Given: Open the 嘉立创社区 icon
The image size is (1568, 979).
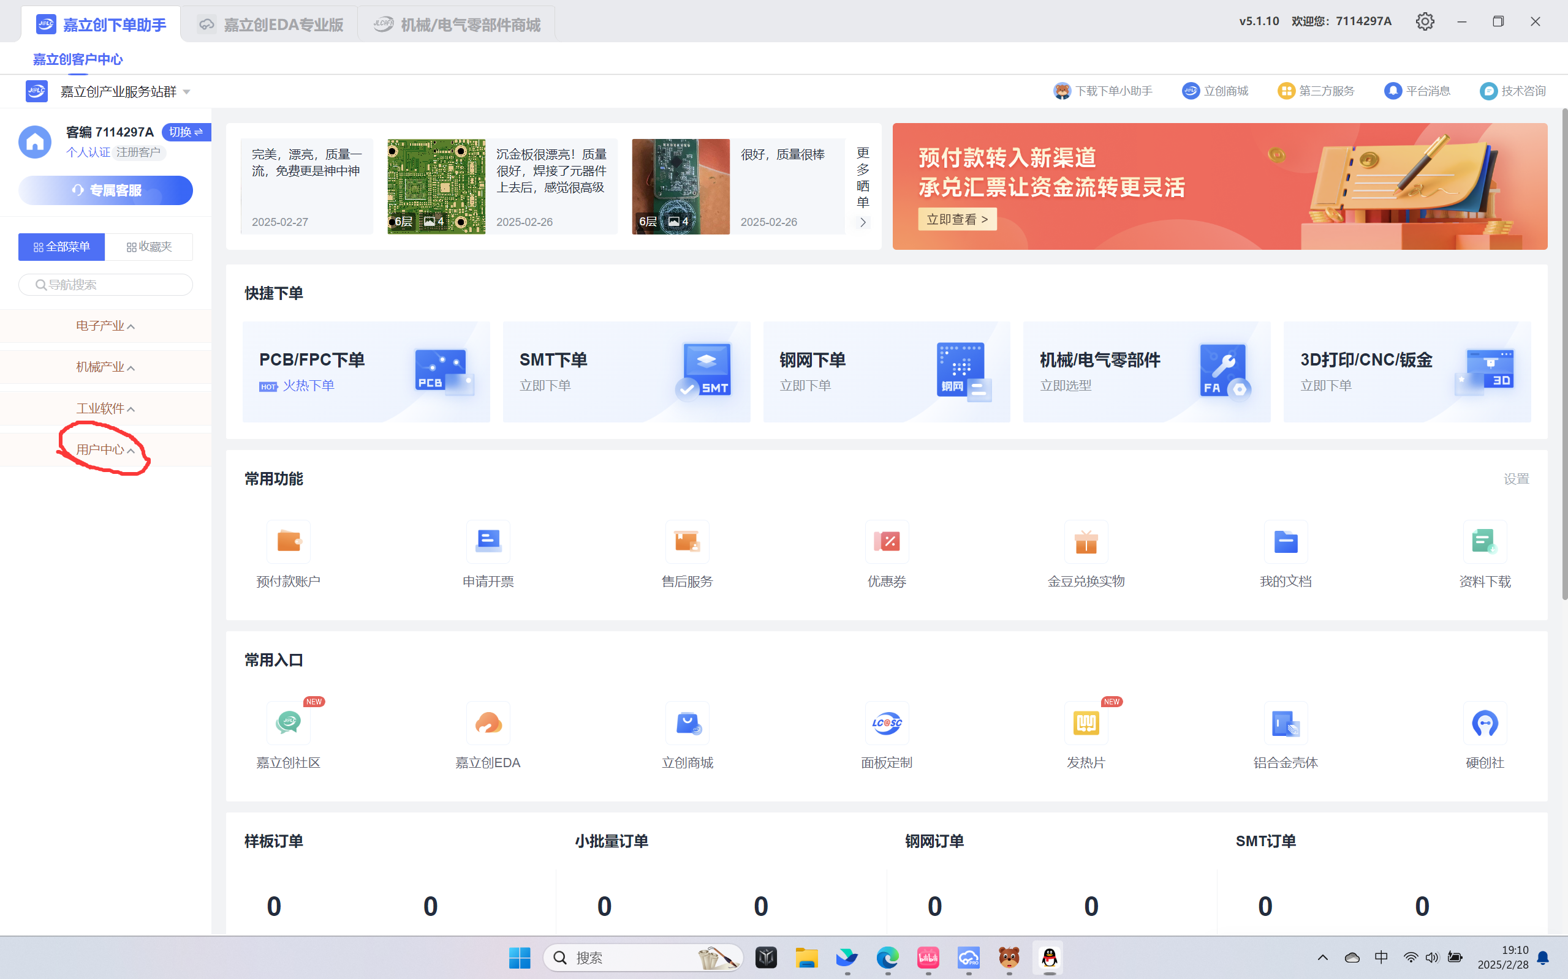Looking at the screenshot, I should pyautogui.click(x=289, y=722).
